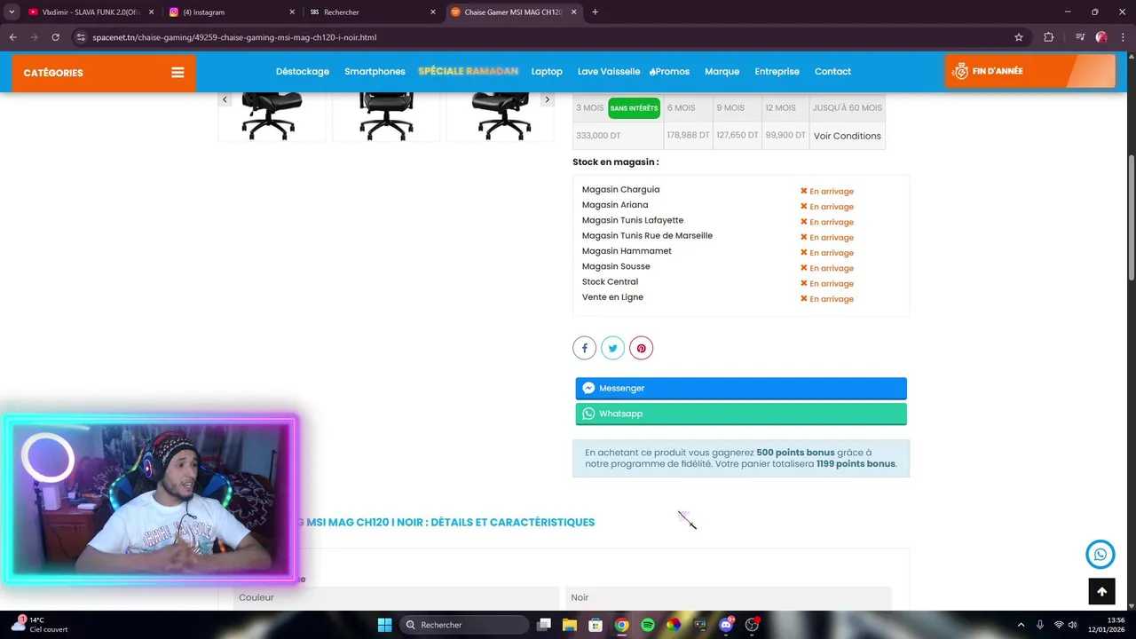Open Discord from the taskbar
The image size is (1136, 639).
pyautogui.click(x=726, y=625)
